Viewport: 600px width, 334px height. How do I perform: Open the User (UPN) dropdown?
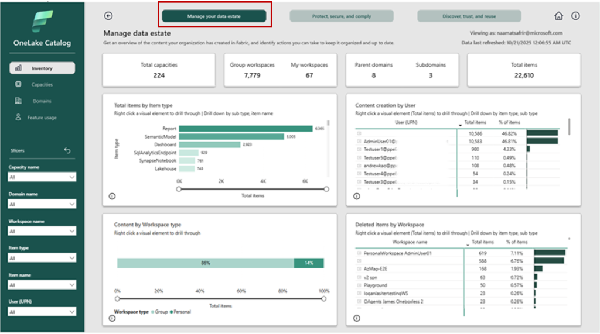[x=42, y=312]
